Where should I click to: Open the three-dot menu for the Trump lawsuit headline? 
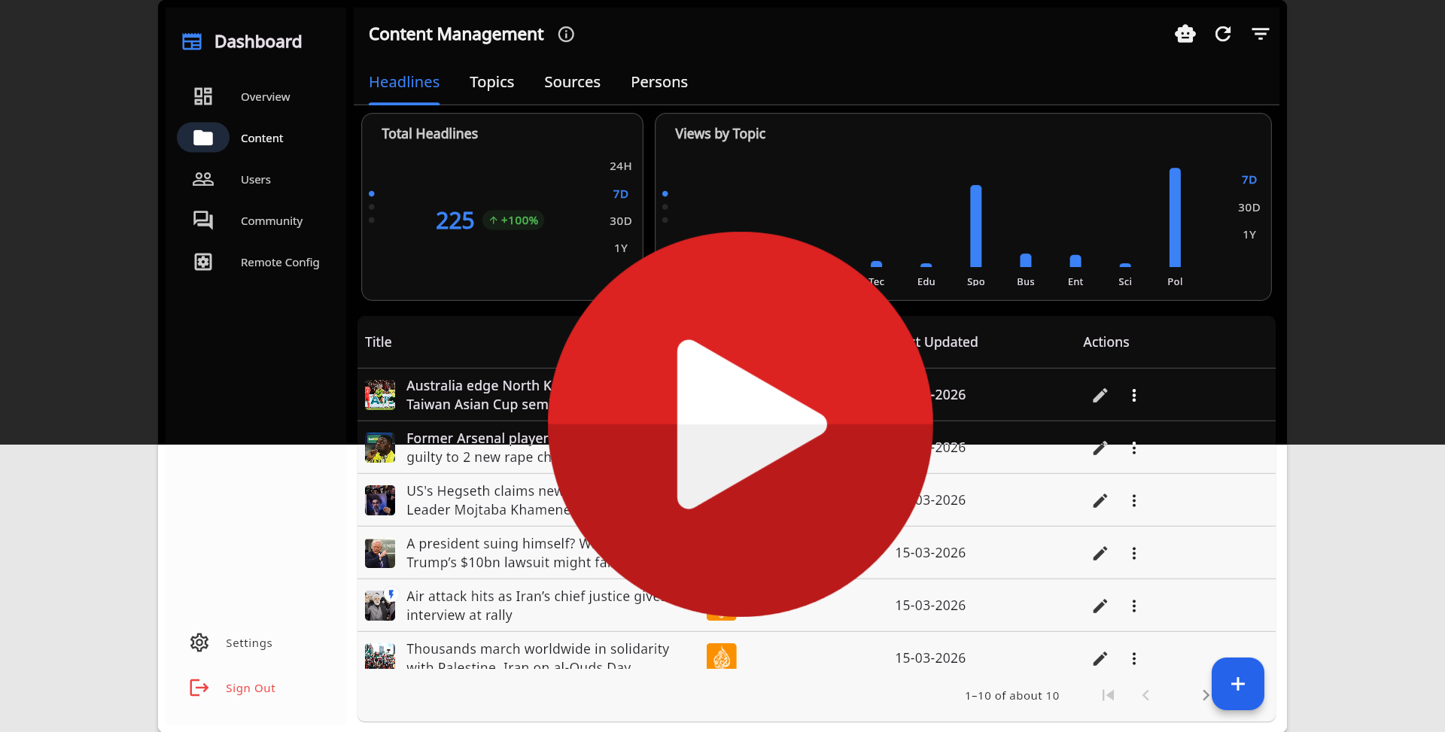[1133, 553]
